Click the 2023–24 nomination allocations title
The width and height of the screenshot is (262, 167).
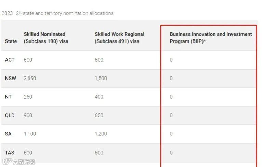point(57,13)
